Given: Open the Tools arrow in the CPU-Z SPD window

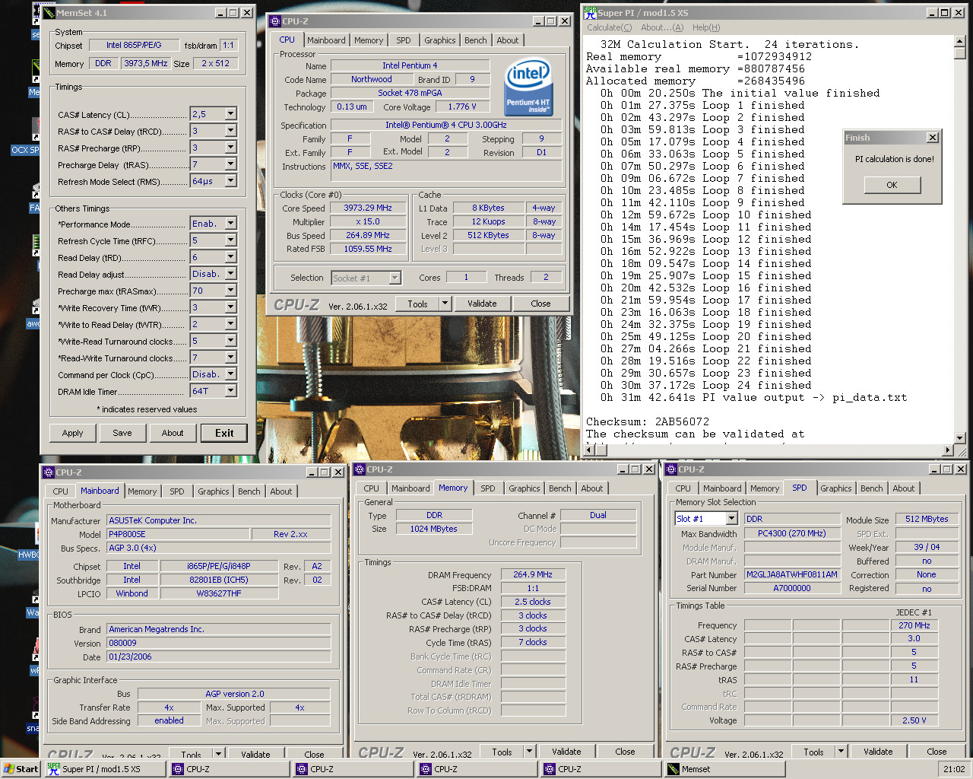Looking at the screenshot, I should click(841, 752).
